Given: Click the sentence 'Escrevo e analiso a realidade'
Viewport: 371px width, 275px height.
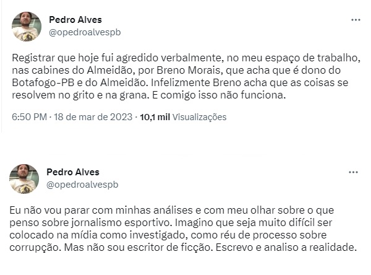Looking at the screenshot, I should 286,248.
